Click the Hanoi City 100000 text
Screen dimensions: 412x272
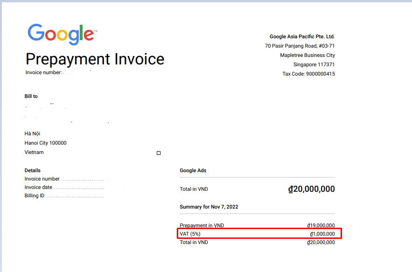click(45, 143)
